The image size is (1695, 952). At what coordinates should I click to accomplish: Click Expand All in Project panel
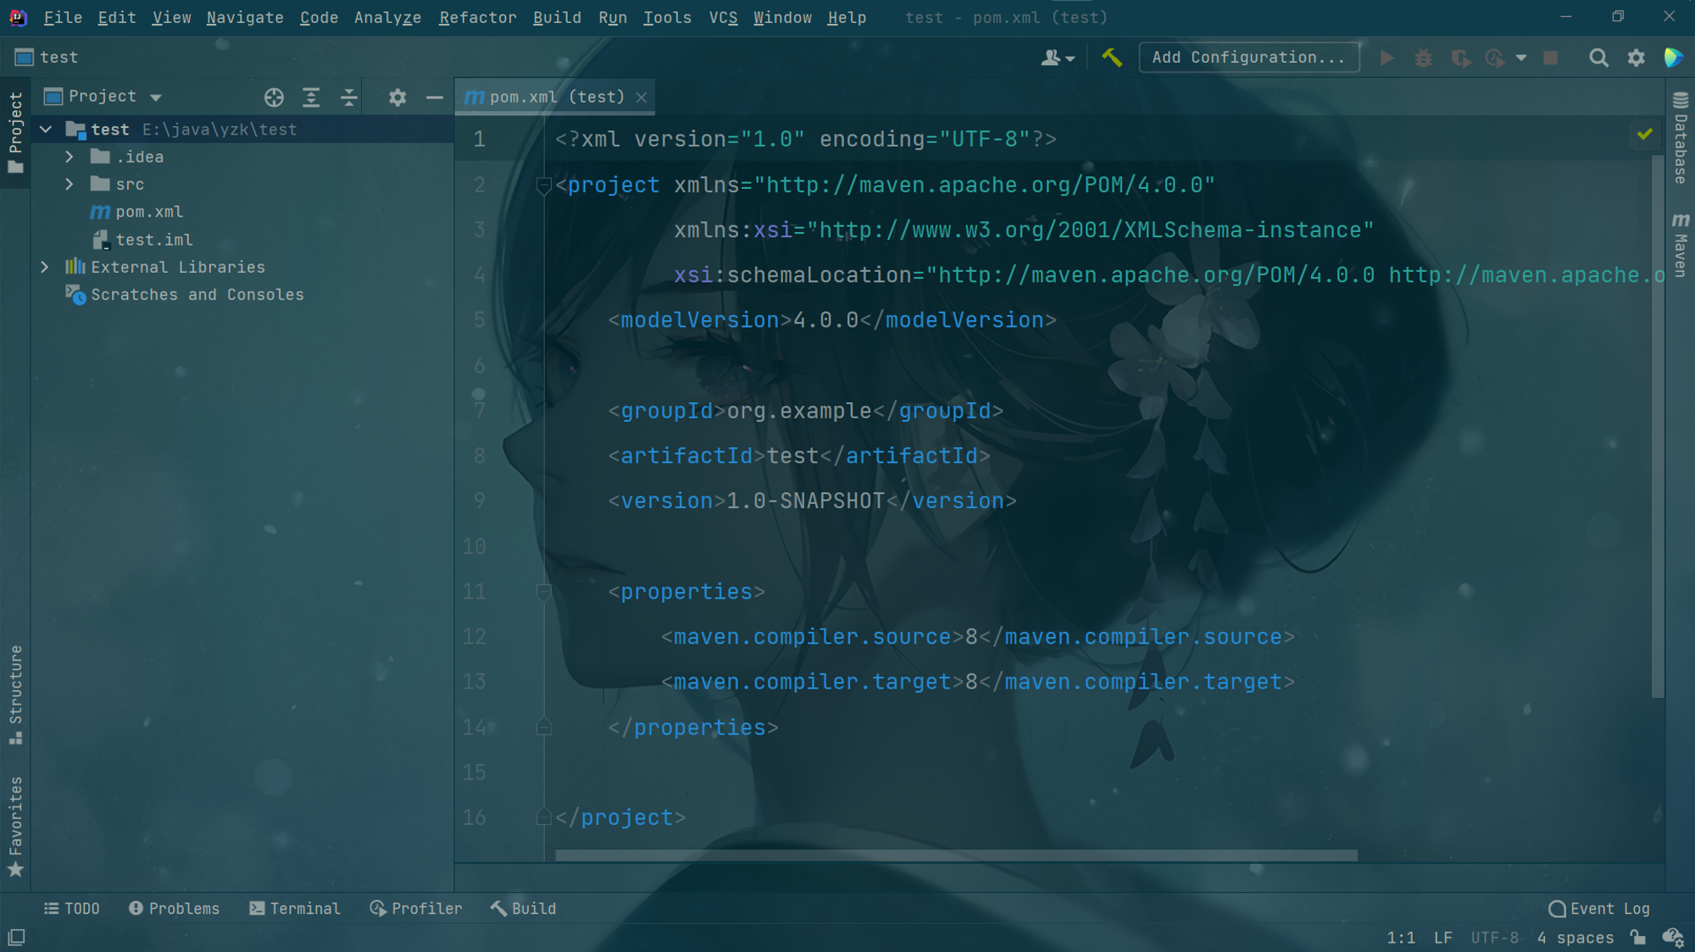311,97
